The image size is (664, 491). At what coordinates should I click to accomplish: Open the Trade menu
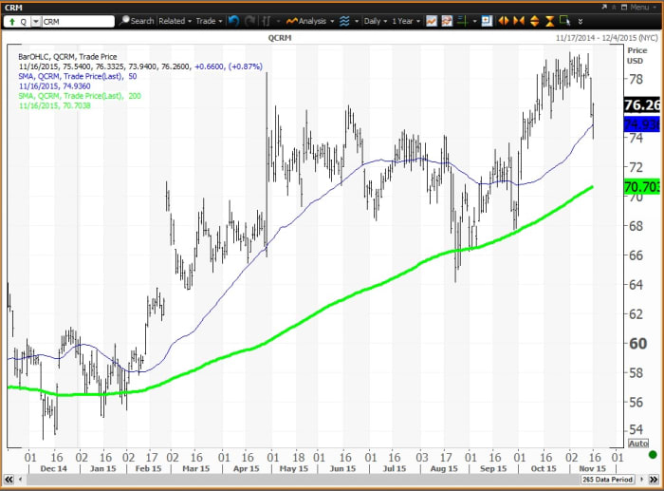[206, 20]
